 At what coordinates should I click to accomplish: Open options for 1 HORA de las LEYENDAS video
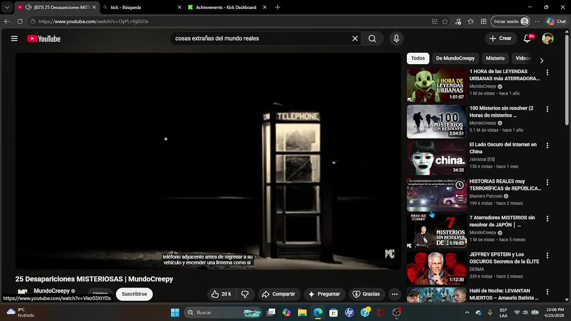coord(547,72)
